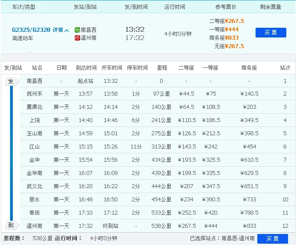Click the 高速动车 train type label
This screenshot has height=245, width=296.
coord(23,38)
